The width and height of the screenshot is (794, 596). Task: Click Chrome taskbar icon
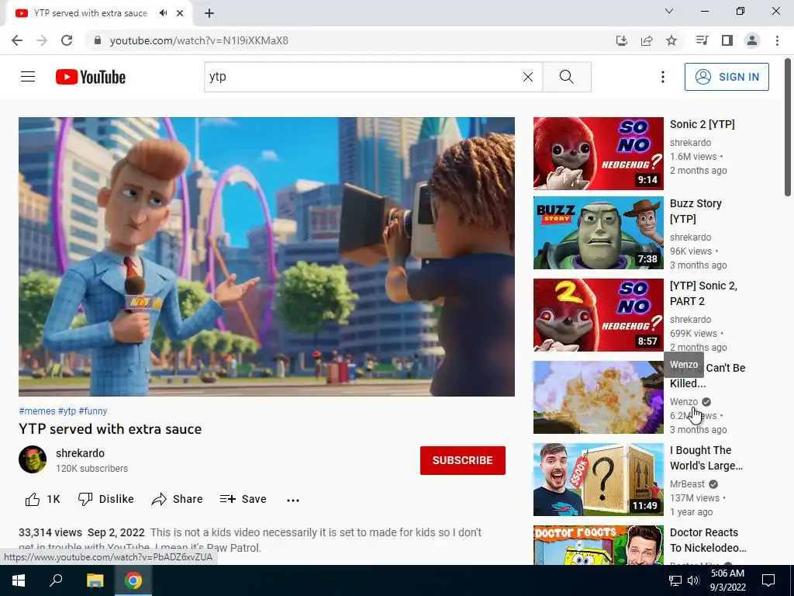133,580
